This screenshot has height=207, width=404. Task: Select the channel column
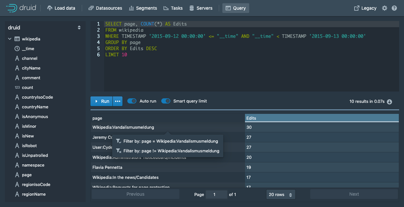(x=30, y=59)
